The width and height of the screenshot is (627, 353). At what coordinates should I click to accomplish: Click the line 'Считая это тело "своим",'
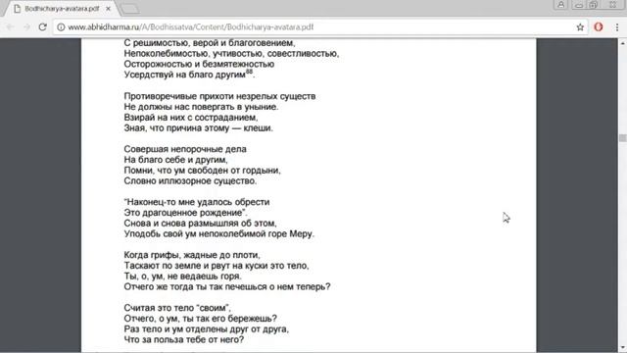[x=177, y=308]
